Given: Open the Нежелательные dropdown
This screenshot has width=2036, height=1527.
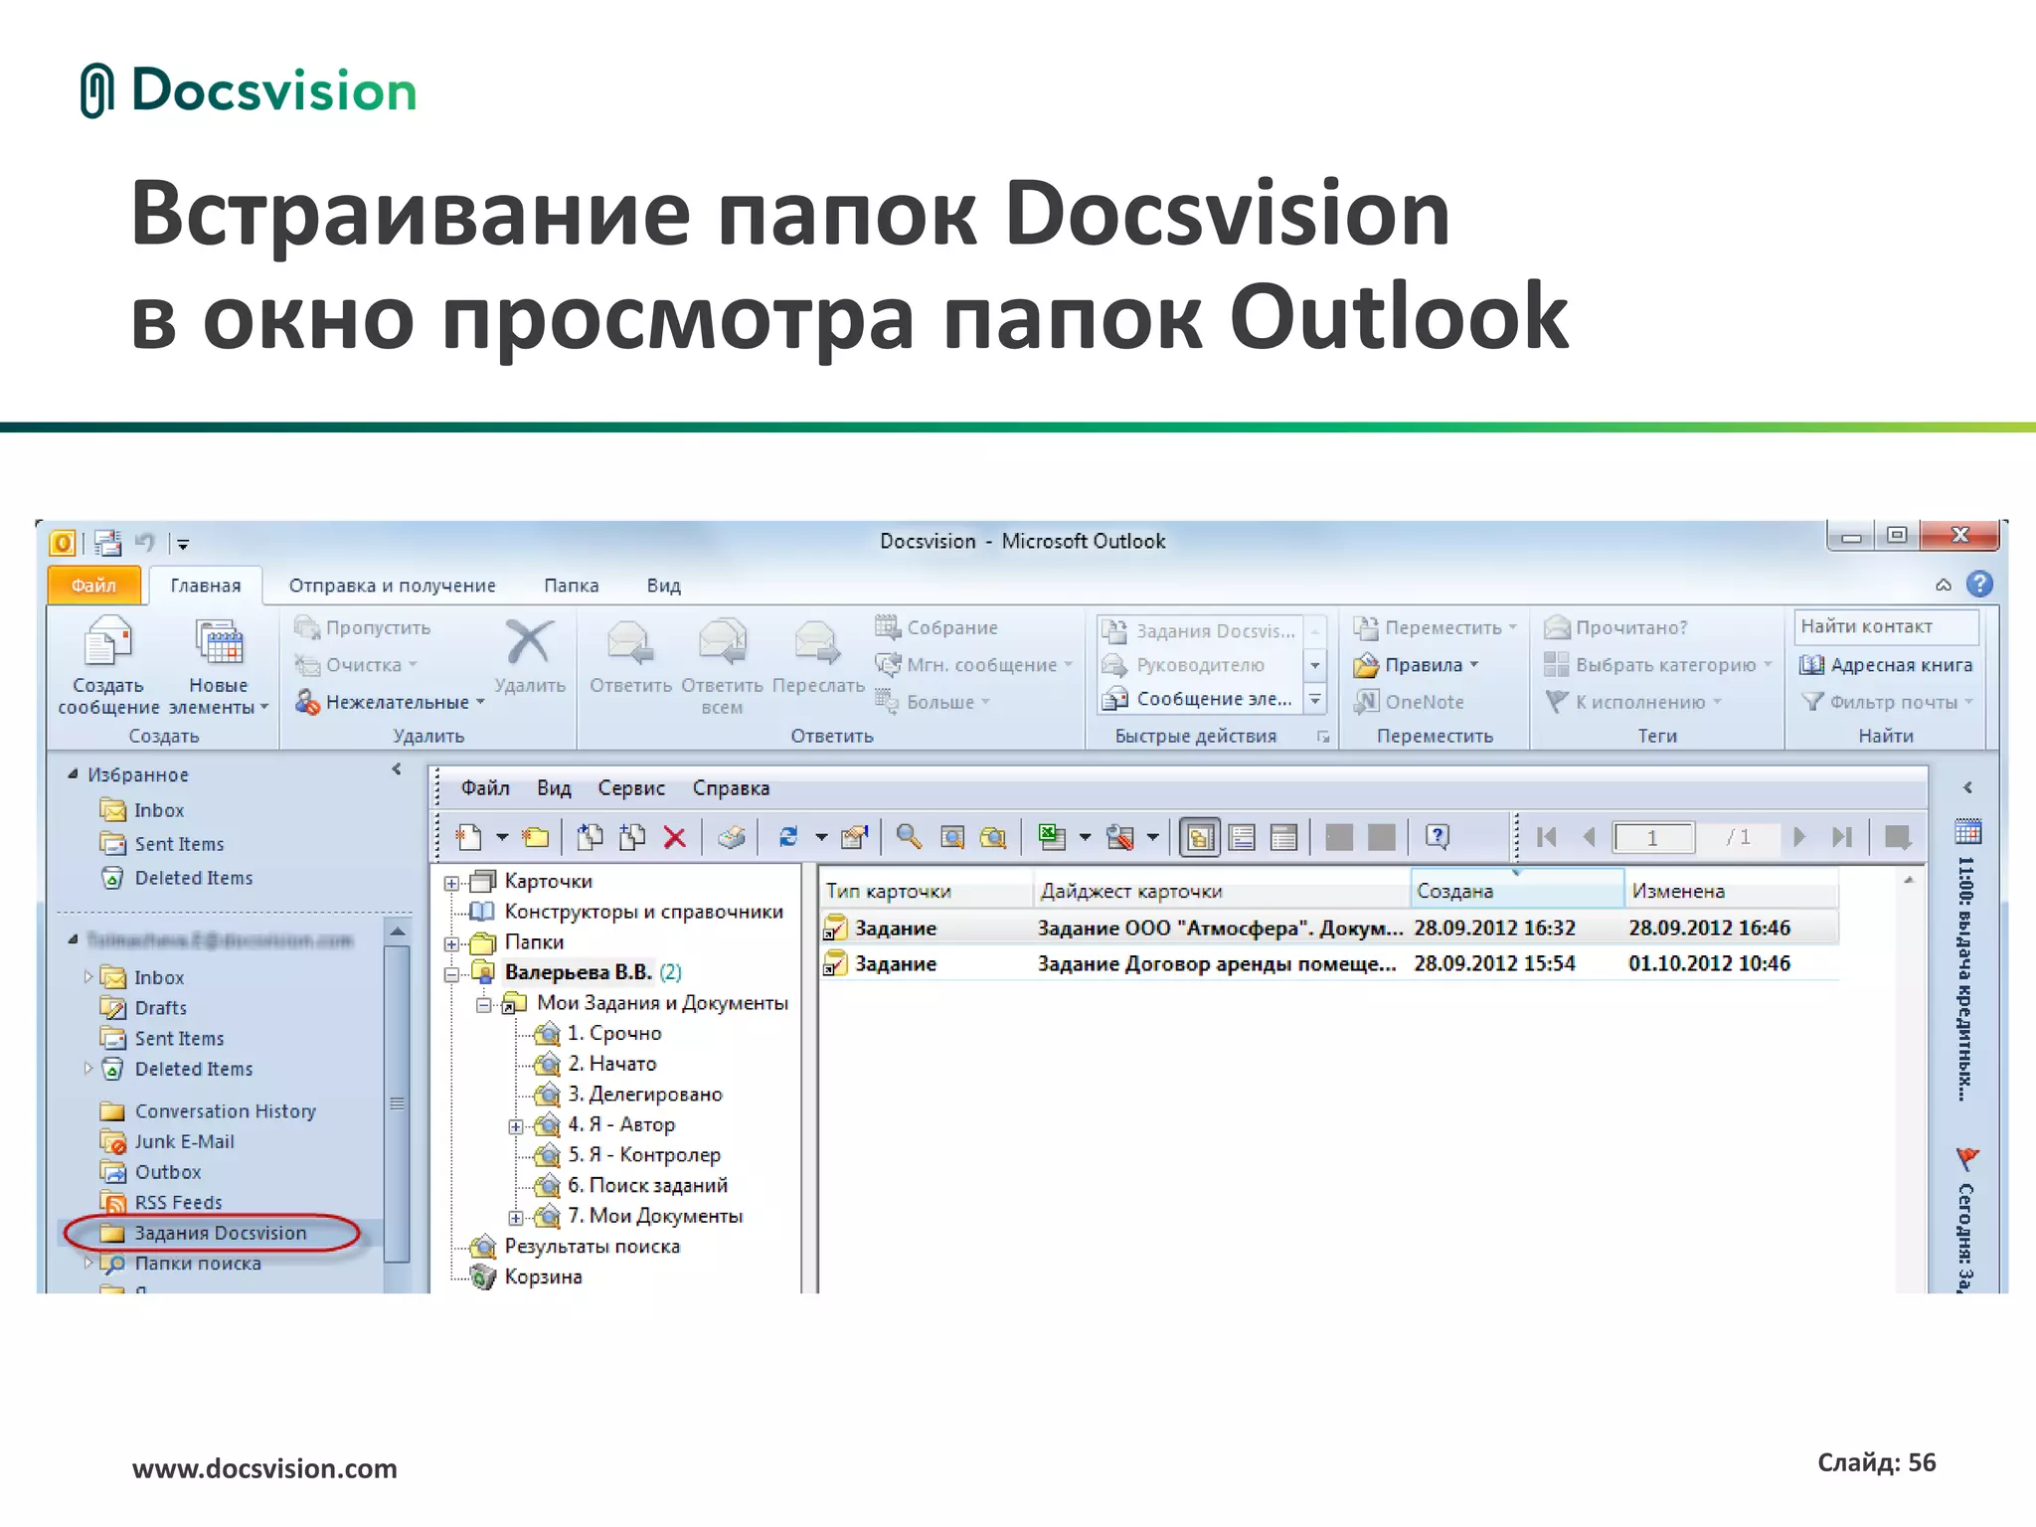Looking at the screenshot, I should (390, 702).
